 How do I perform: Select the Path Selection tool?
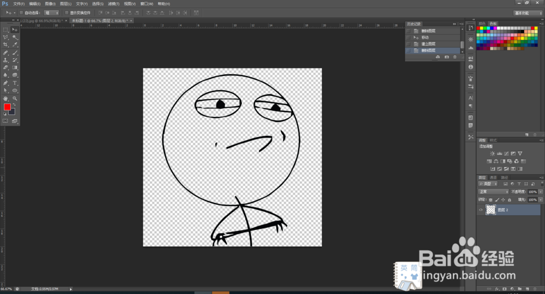pyautogui.click(x=5, y=91)
